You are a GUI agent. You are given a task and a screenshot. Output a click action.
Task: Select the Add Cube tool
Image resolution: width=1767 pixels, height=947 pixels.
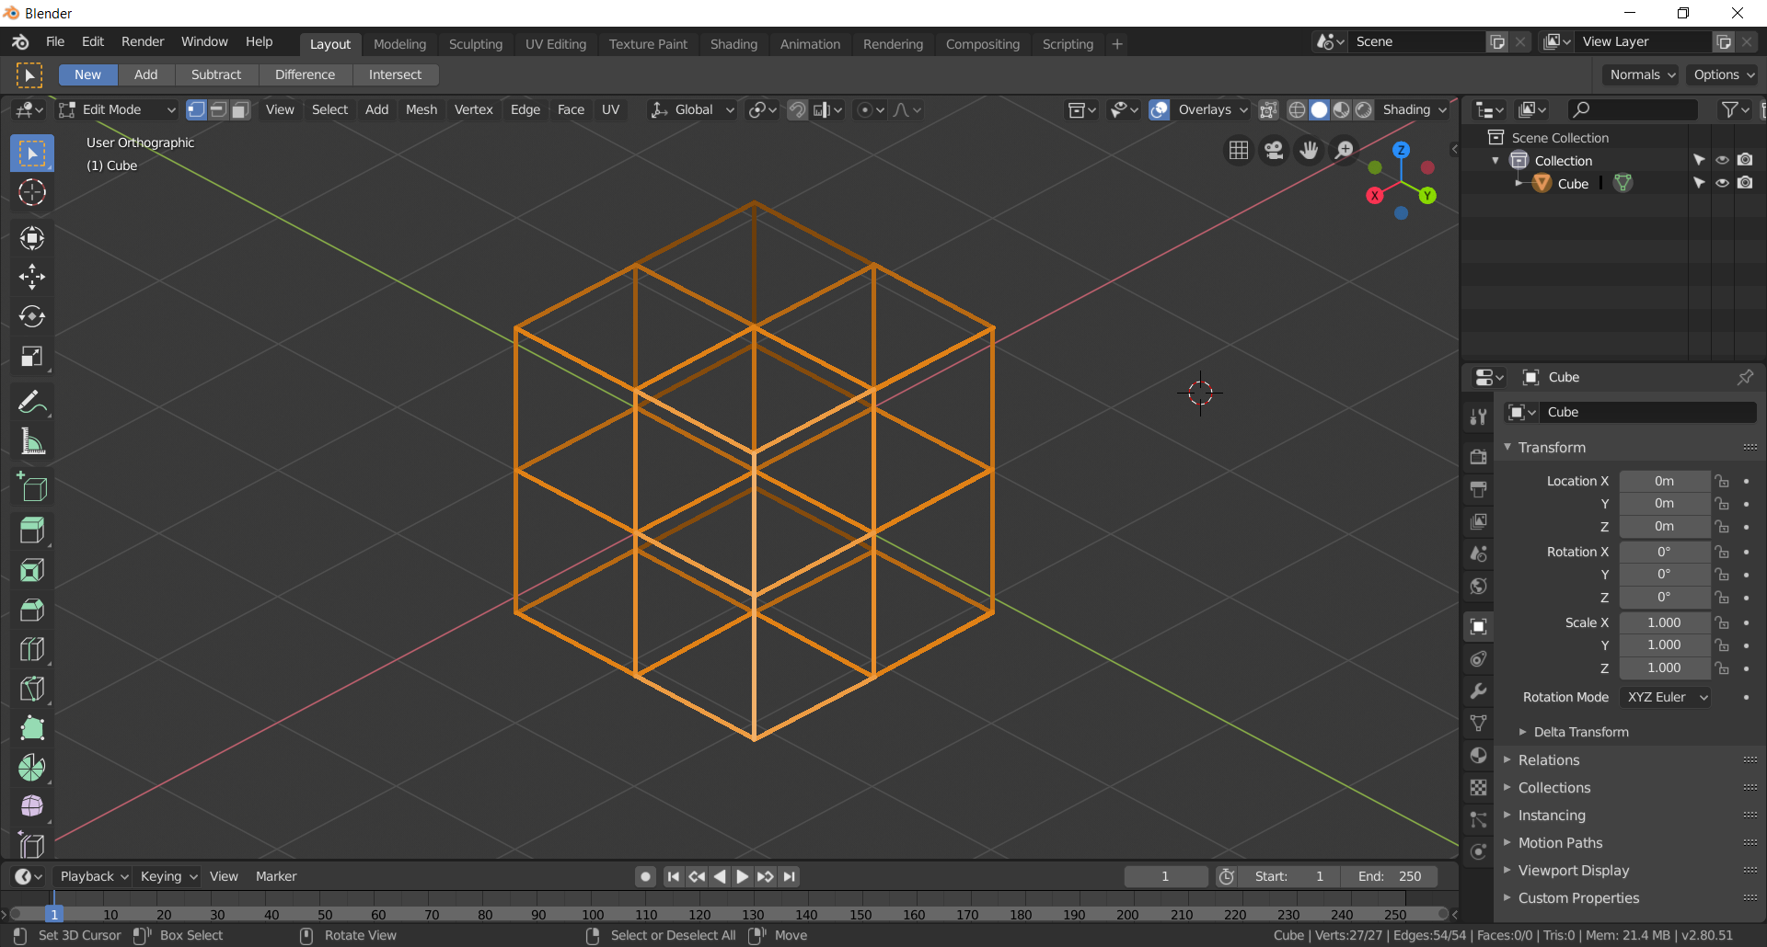tap(32, 487)
